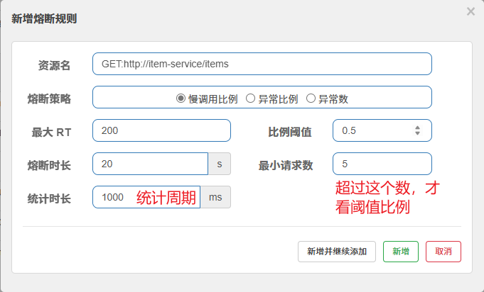484x292 pixels.
Task: Click the 熔断策略 label
Action: point(48,99)
